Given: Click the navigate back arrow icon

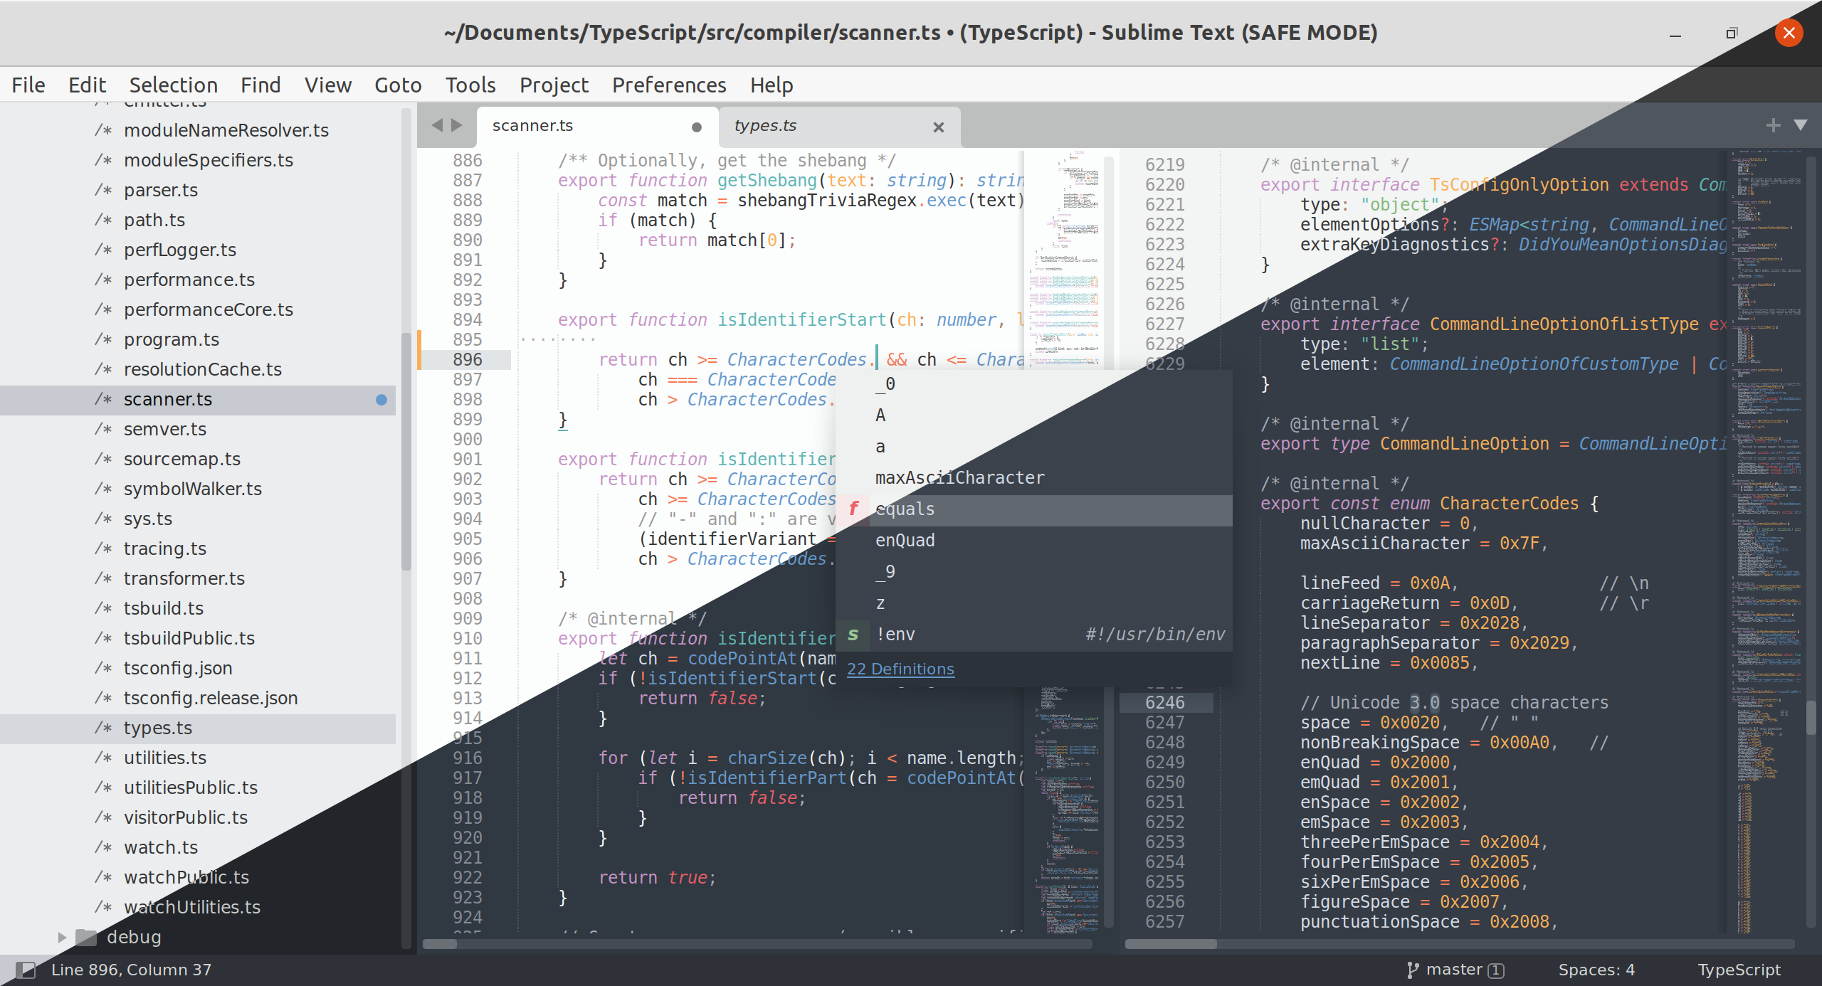Looking at the screenshot, I should (436, 125).
